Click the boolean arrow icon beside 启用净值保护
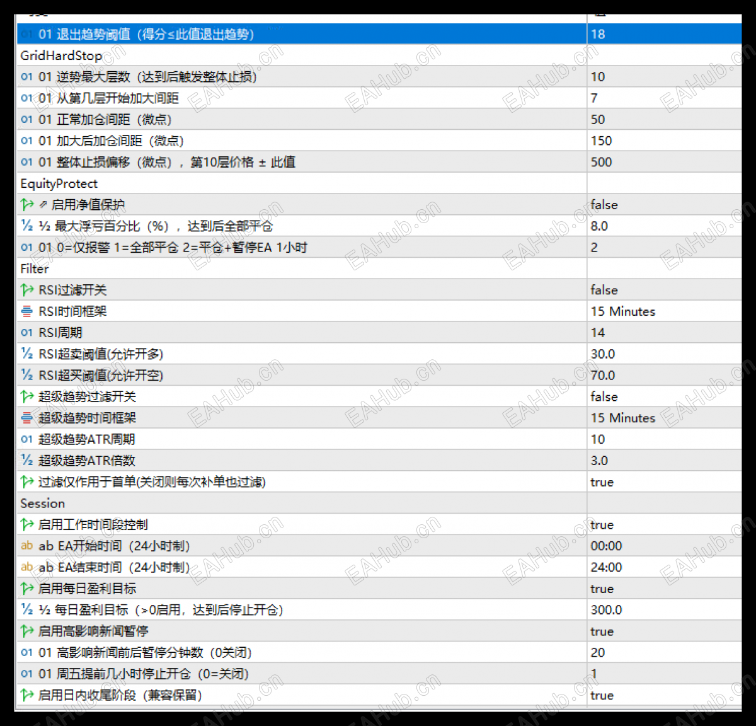This screenshot has width=756, height=726. [x=26, y=205]
